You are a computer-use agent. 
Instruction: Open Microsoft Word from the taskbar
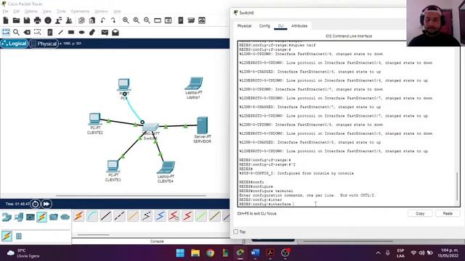pyautogui.click(x=255, y=253)
